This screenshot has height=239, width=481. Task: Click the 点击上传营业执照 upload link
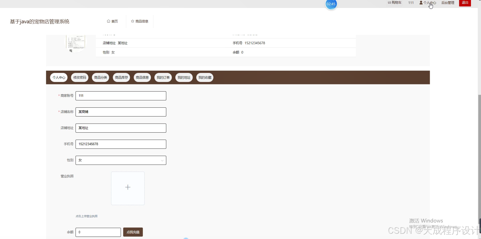(x=86, y=216)
